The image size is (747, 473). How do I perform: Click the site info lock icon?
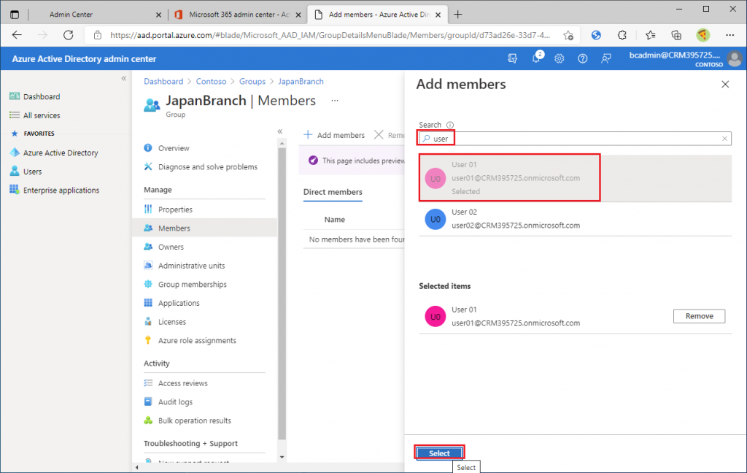(x=98, y=35)
